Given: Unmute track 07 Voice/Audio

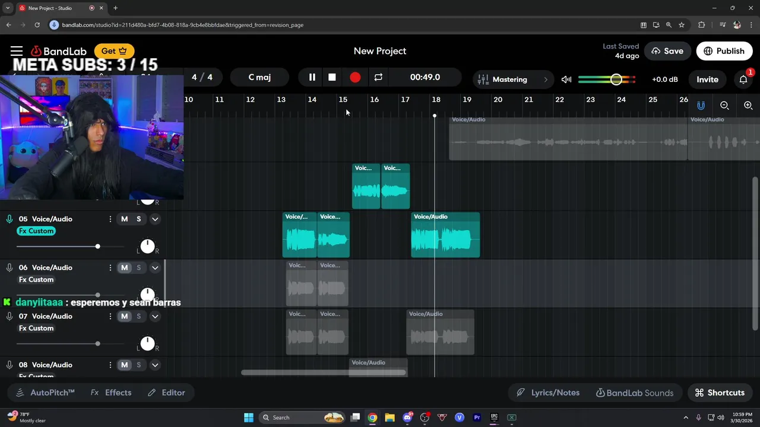Looking at the screenshot, I should (x=124, y=316).
